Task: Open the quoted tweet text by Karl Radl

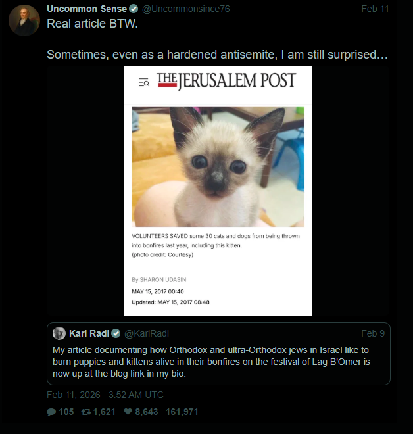Action: point(211,362)
